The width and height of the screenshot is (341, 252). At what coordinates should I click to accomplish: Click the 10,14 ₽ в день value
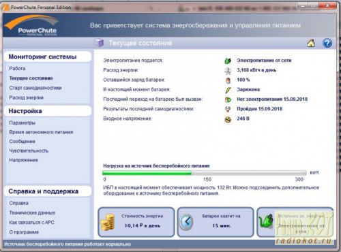[x=143, y=225]
